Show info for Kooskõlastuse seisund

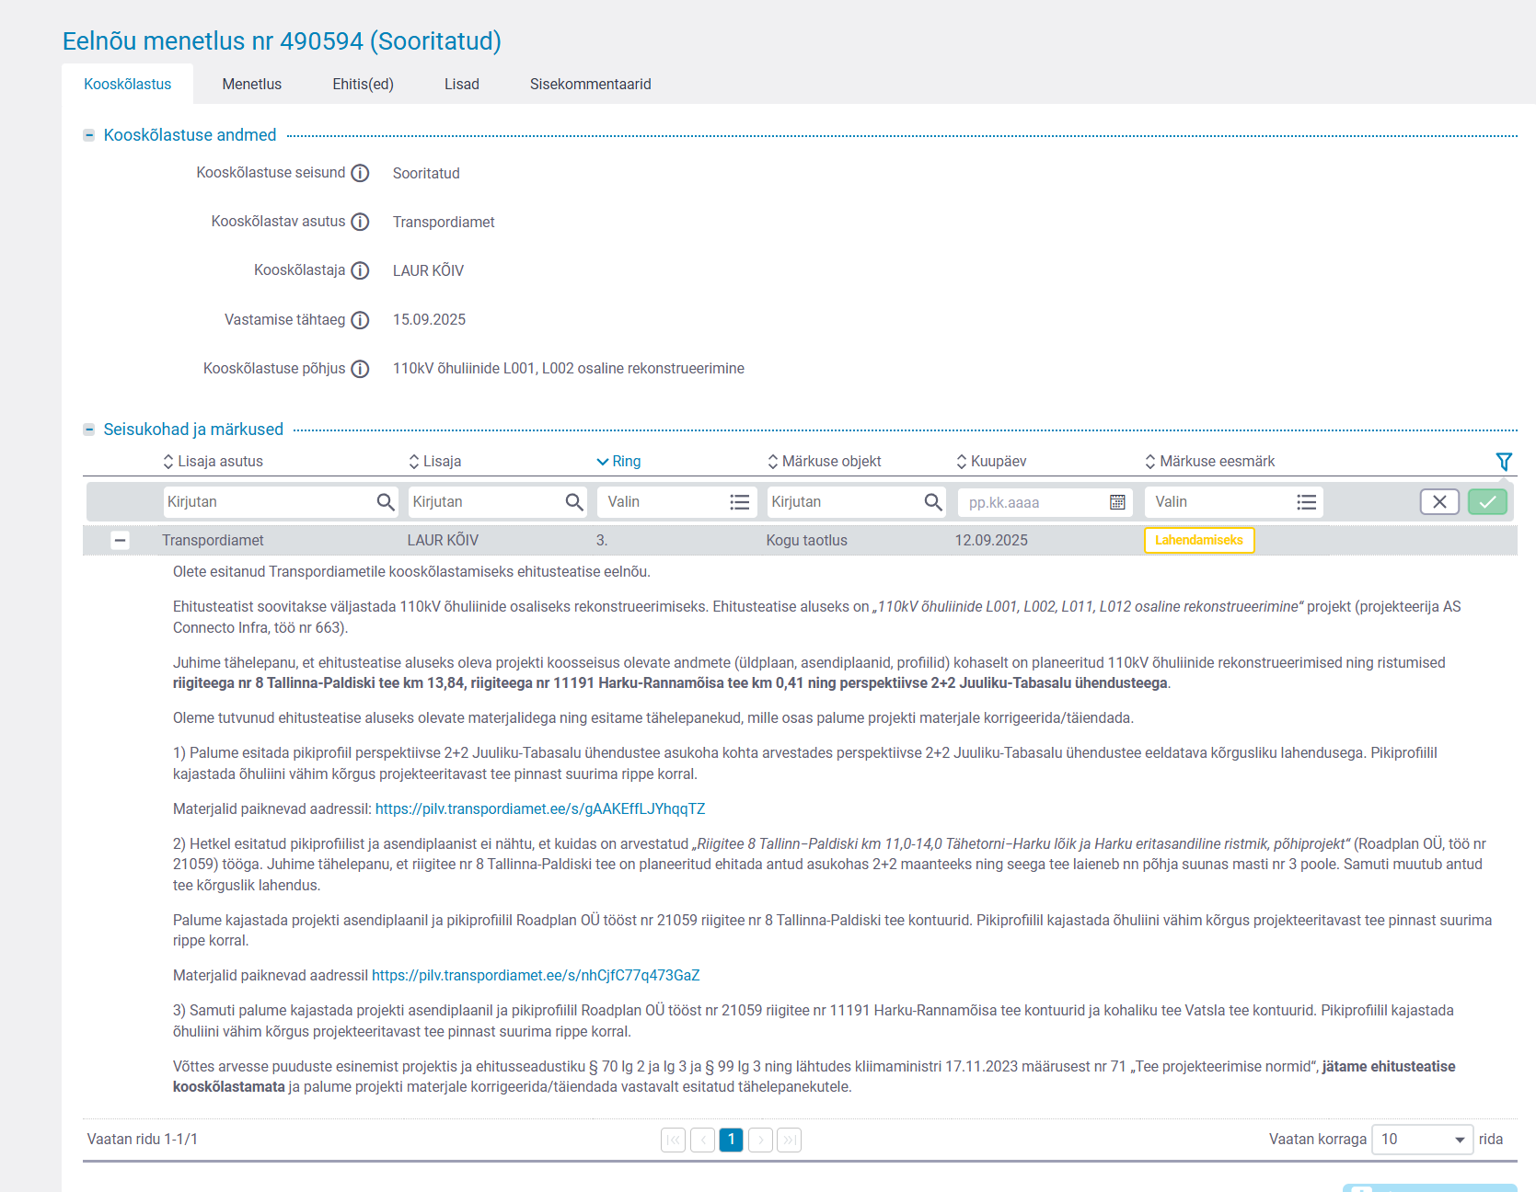(x=361, y=173)
